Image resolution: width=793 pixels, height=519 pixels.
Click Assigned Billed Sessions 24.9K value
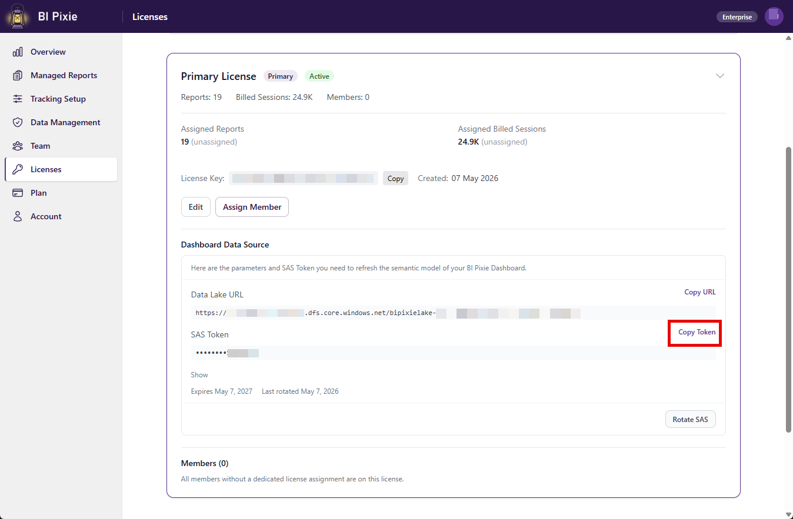click(492, 142)
